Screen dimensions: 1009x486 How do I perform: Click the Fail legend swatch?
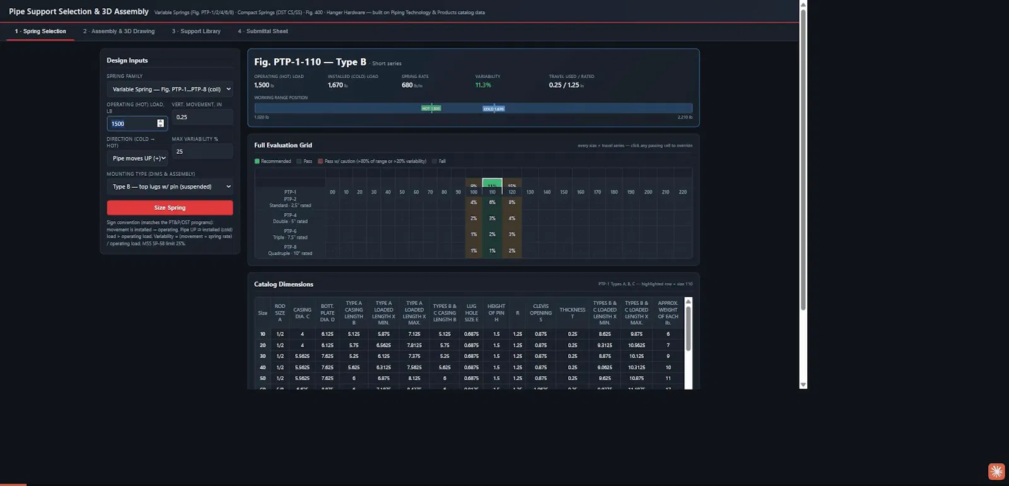[x=435, y=161]
